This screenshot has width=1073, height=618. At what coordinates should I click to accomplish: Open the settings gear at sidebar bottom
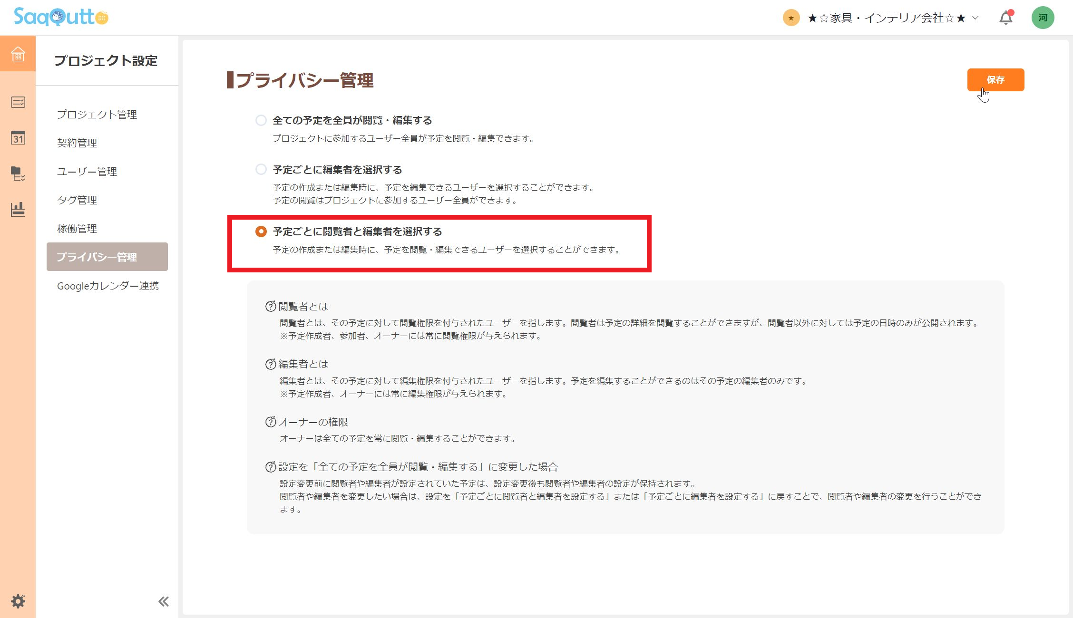(x=18, y=601)
